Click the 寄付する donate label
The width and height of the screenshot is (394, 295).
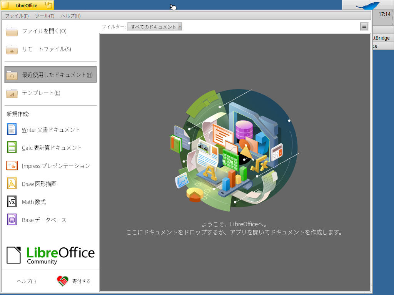[81, 281]
